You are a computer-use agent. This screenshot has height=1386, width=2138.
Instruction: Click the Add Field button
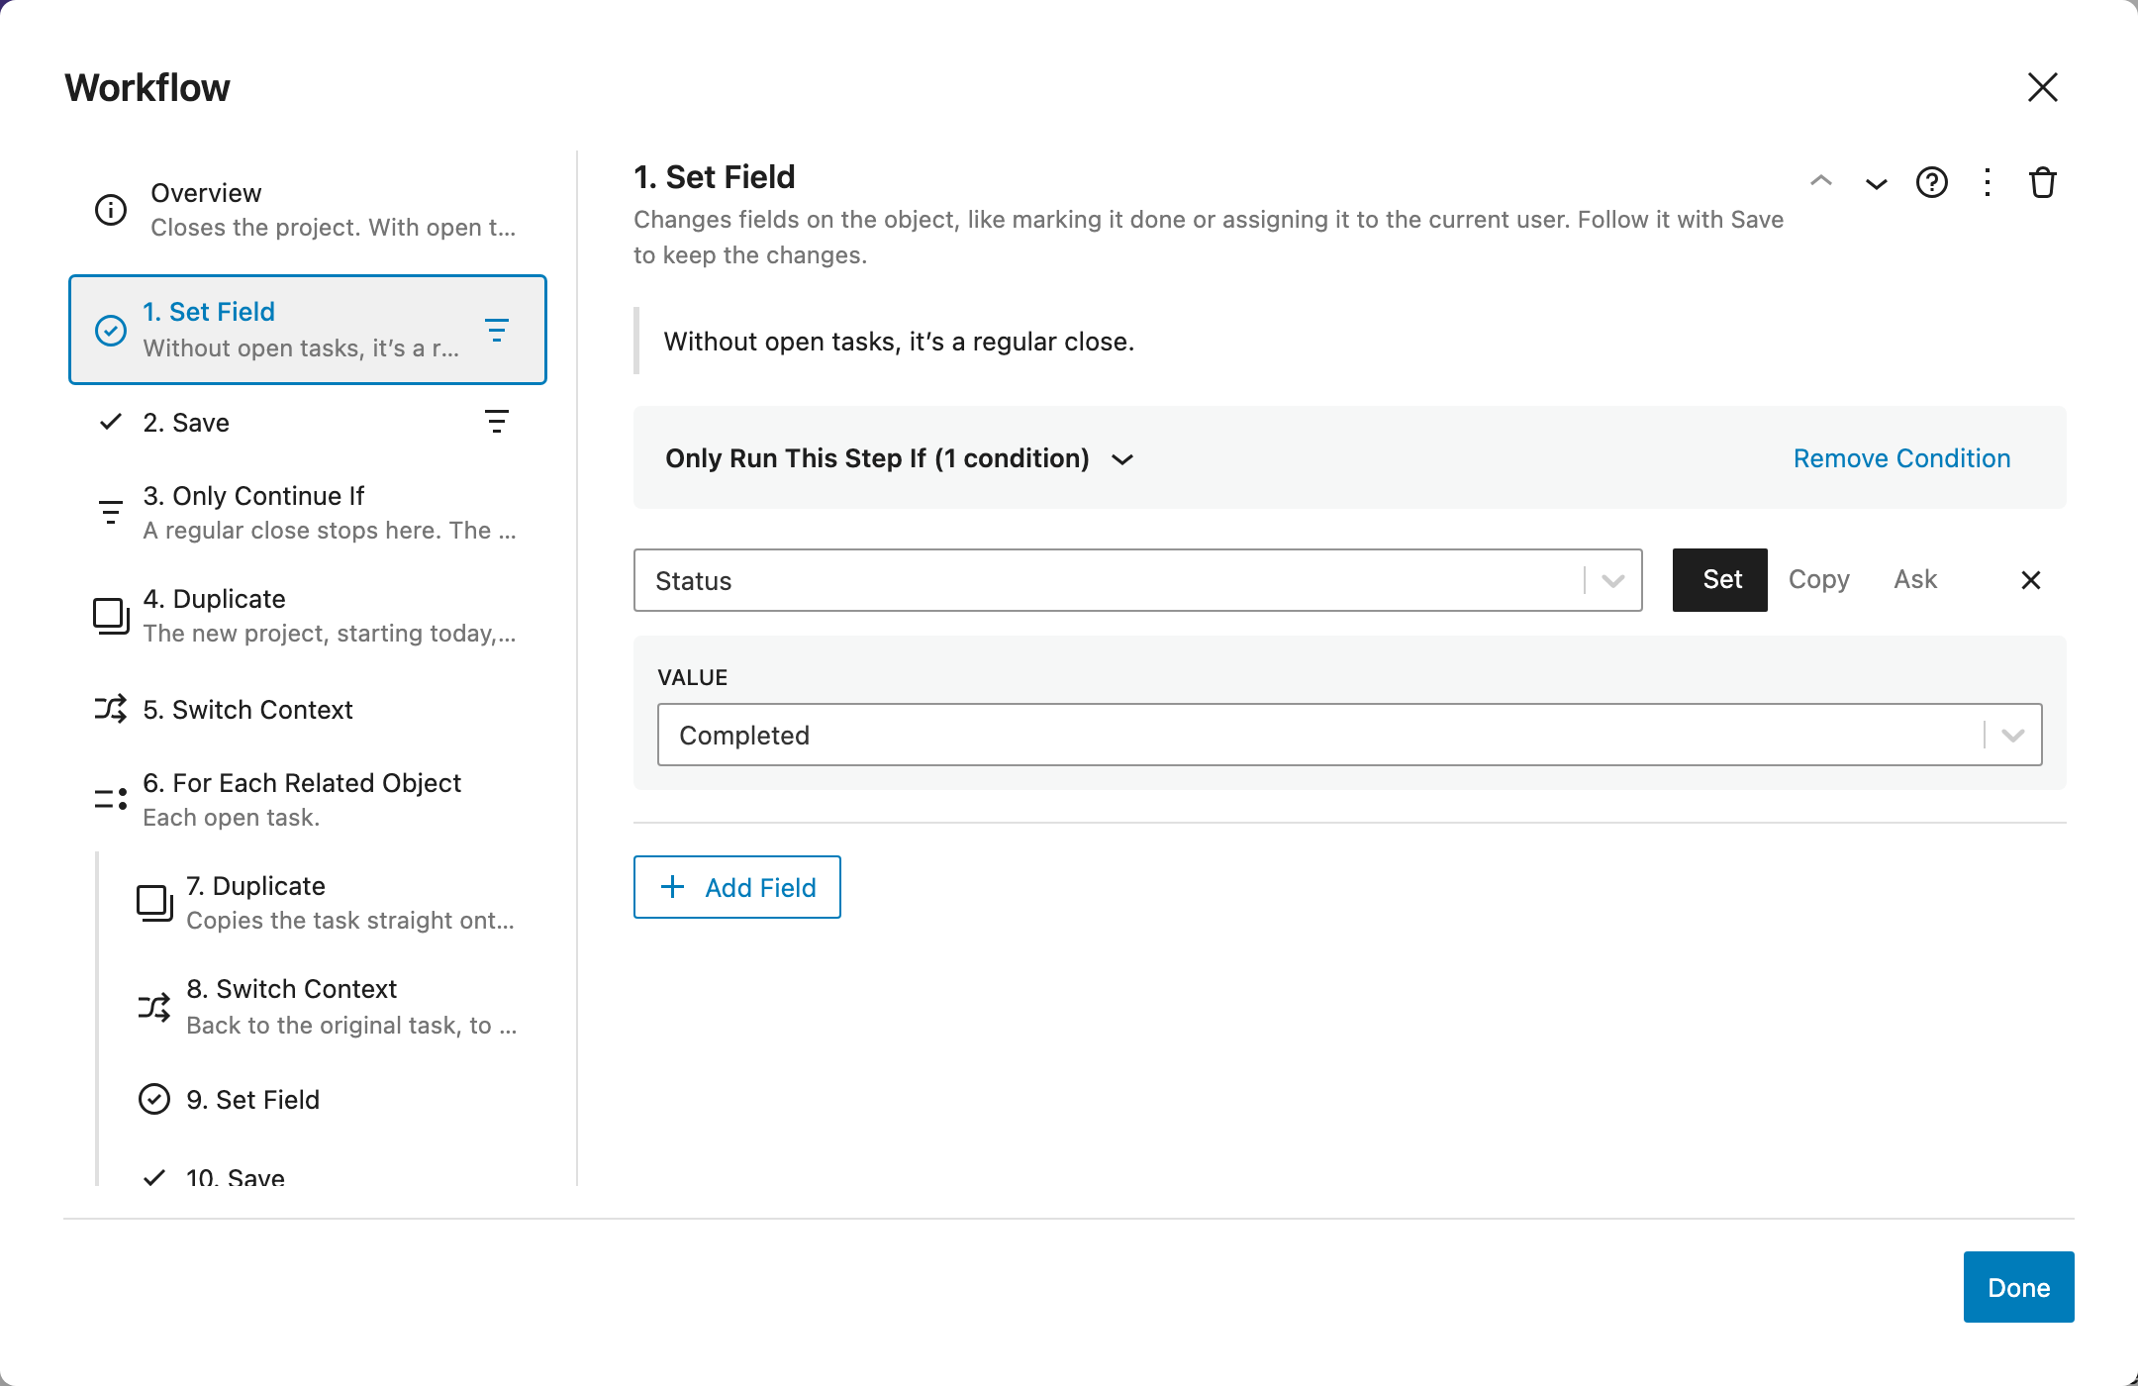737,887
